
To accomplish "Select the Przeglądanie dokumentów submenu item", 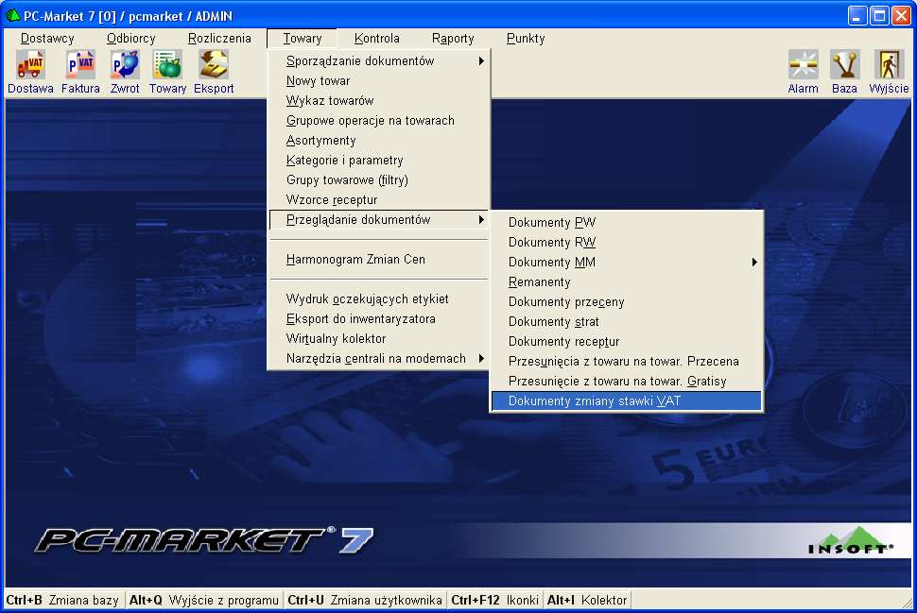I will pos(379,220).
